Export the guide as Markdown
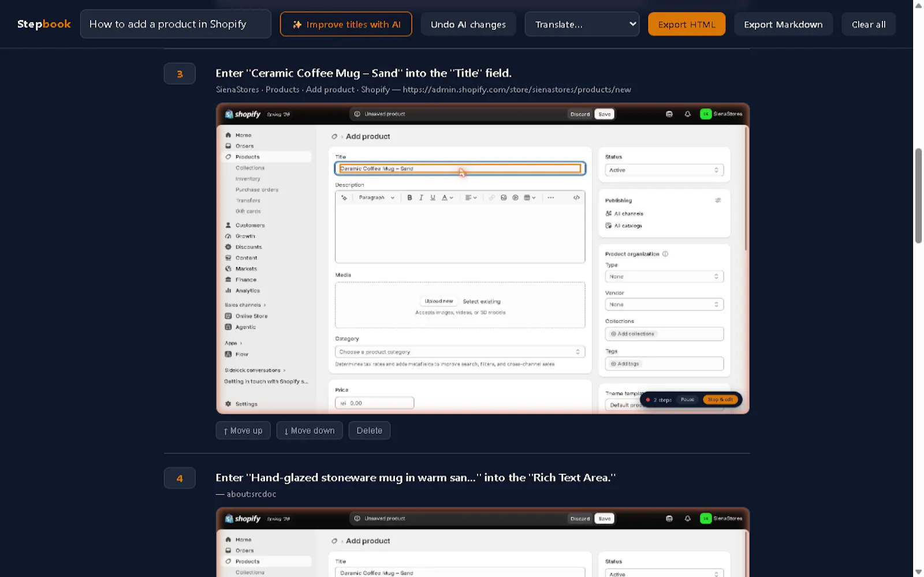924x577 pixels. point(783,24)
